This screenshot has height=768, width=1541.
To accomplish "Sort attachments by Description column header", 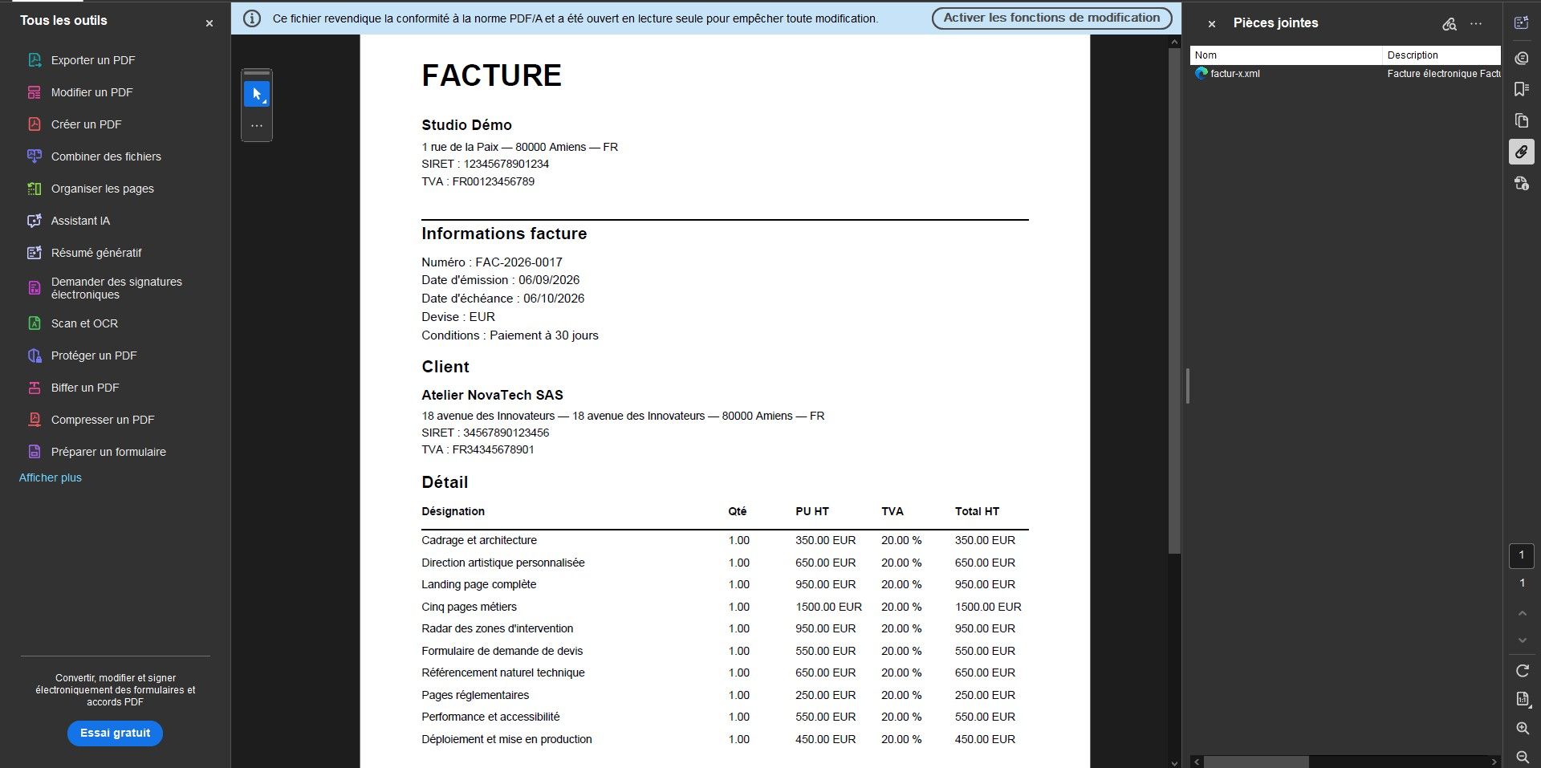I will pos(1441,55).
